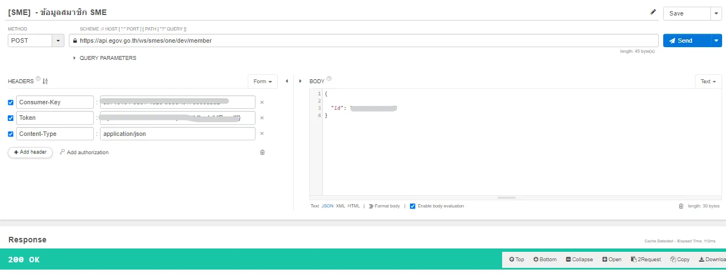Switch body format to JSON
This screenshot has height=274, width=726.
point(328,206)
